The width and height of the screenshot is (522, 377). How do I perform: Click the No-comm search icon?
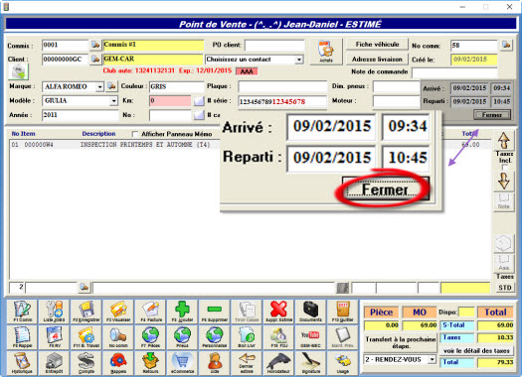coord(118,336)
